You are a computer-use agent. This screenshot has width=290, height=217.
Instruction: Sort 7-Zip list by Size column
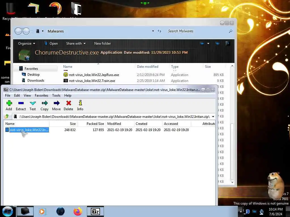click(x=64, y=124)
